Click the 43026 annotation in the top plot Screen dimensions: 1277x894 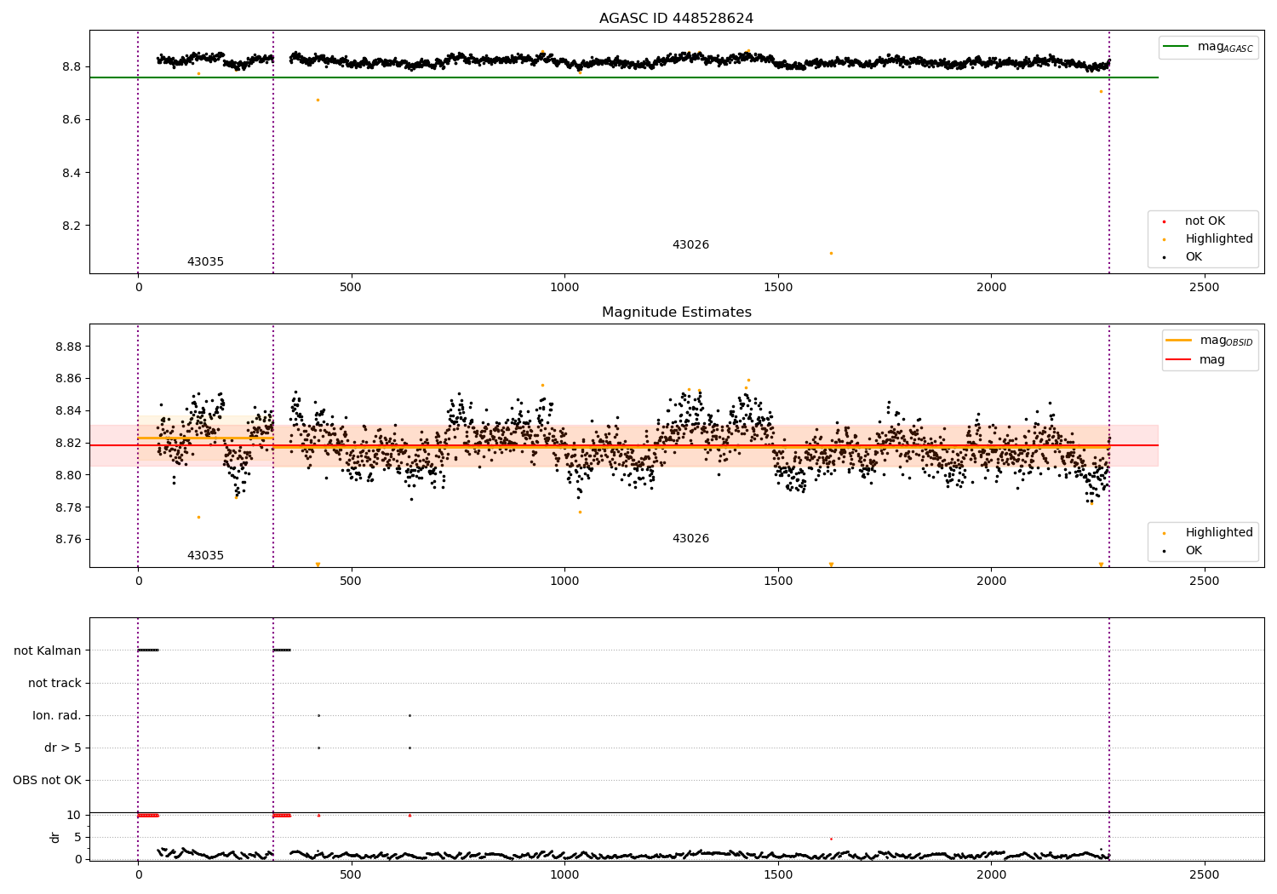pos(690,245)
